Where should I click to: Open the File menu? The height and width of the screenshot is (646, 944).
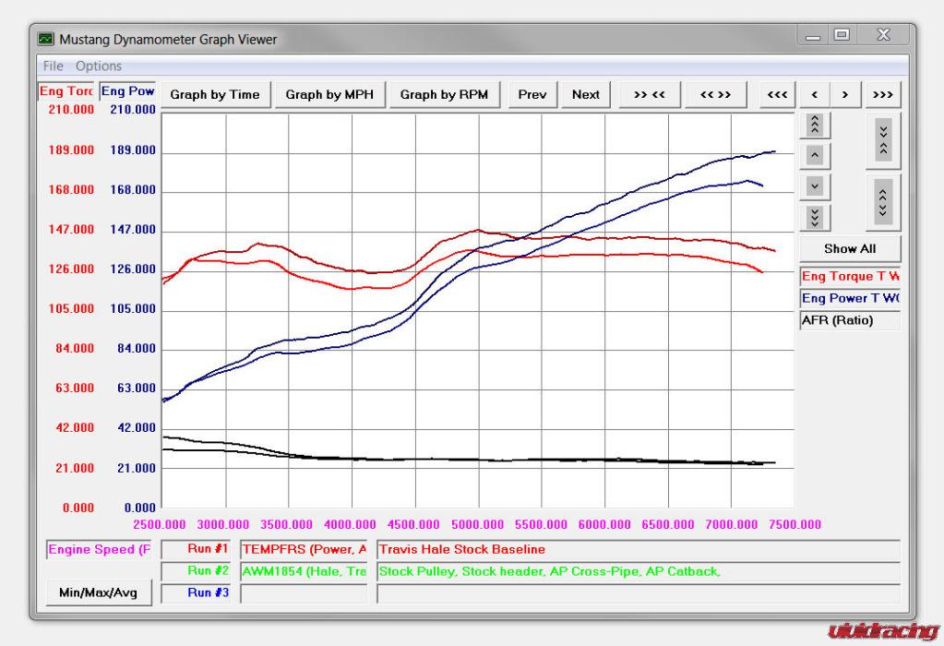pyautogui.click(x=53, y=66)
